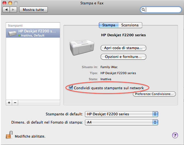Click the plus button to add printer

pos(9,102)
